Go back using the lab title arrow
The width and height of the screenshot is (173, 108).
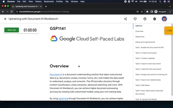(x=5, y=19)
